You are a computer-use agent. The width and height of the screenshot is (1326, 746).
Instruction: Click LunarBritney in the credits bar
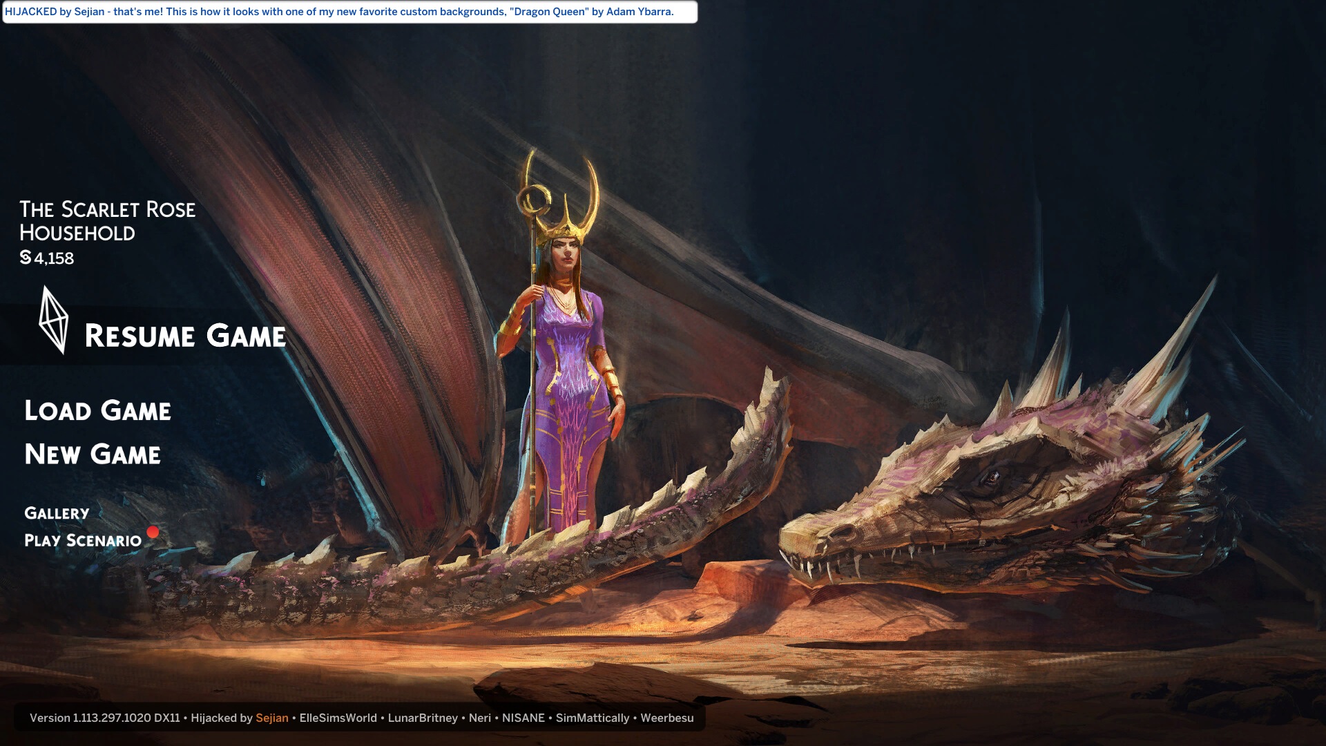pos(423,718)
